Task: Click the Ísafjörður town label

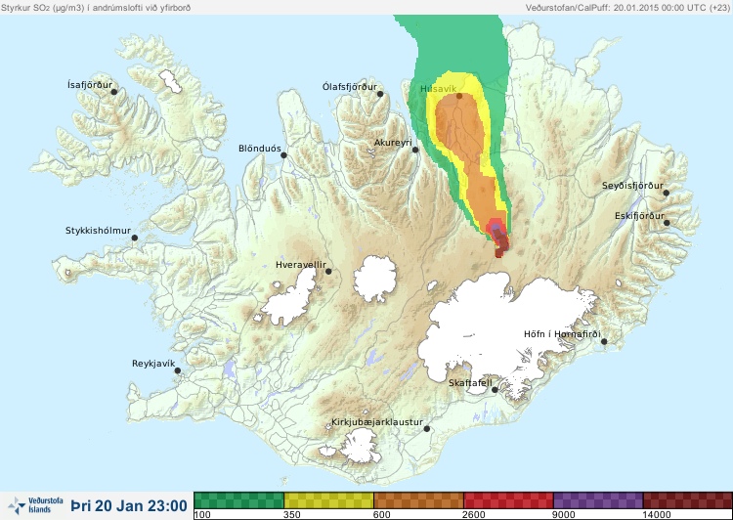Action: pos(90,85)
